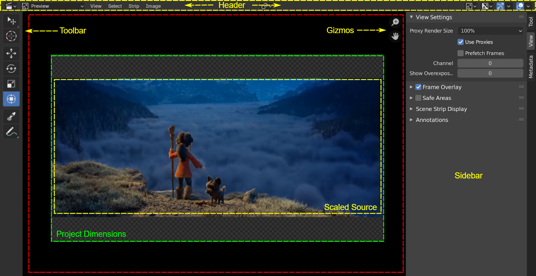Select the Move tool
Image resolution: width=536 pixels, height=276 pixels.
11,53
